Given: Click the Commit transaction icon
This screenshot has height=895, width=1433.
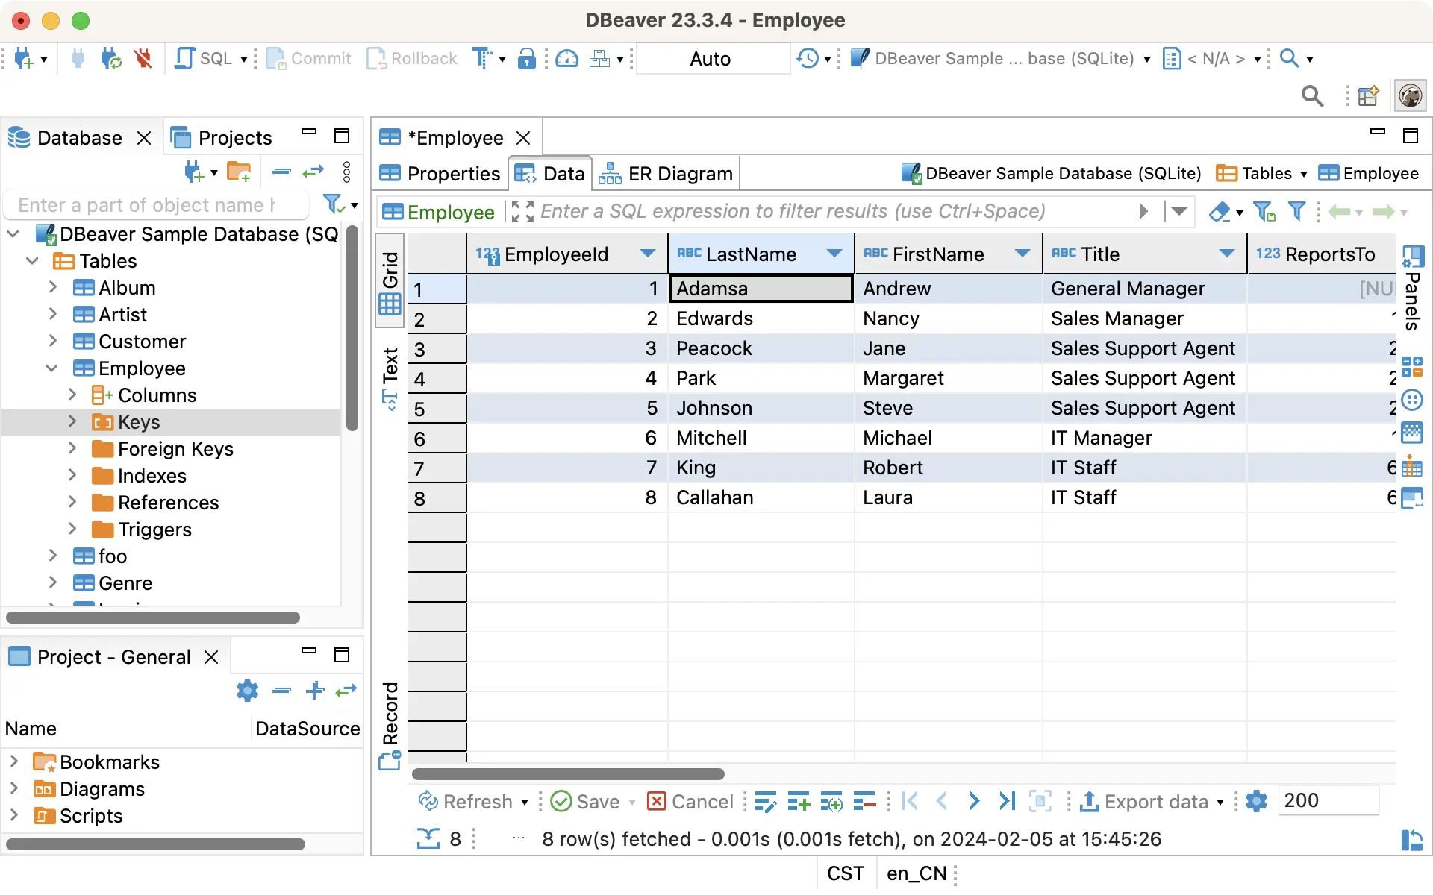Looking at the screenshot, I should 308,58.
